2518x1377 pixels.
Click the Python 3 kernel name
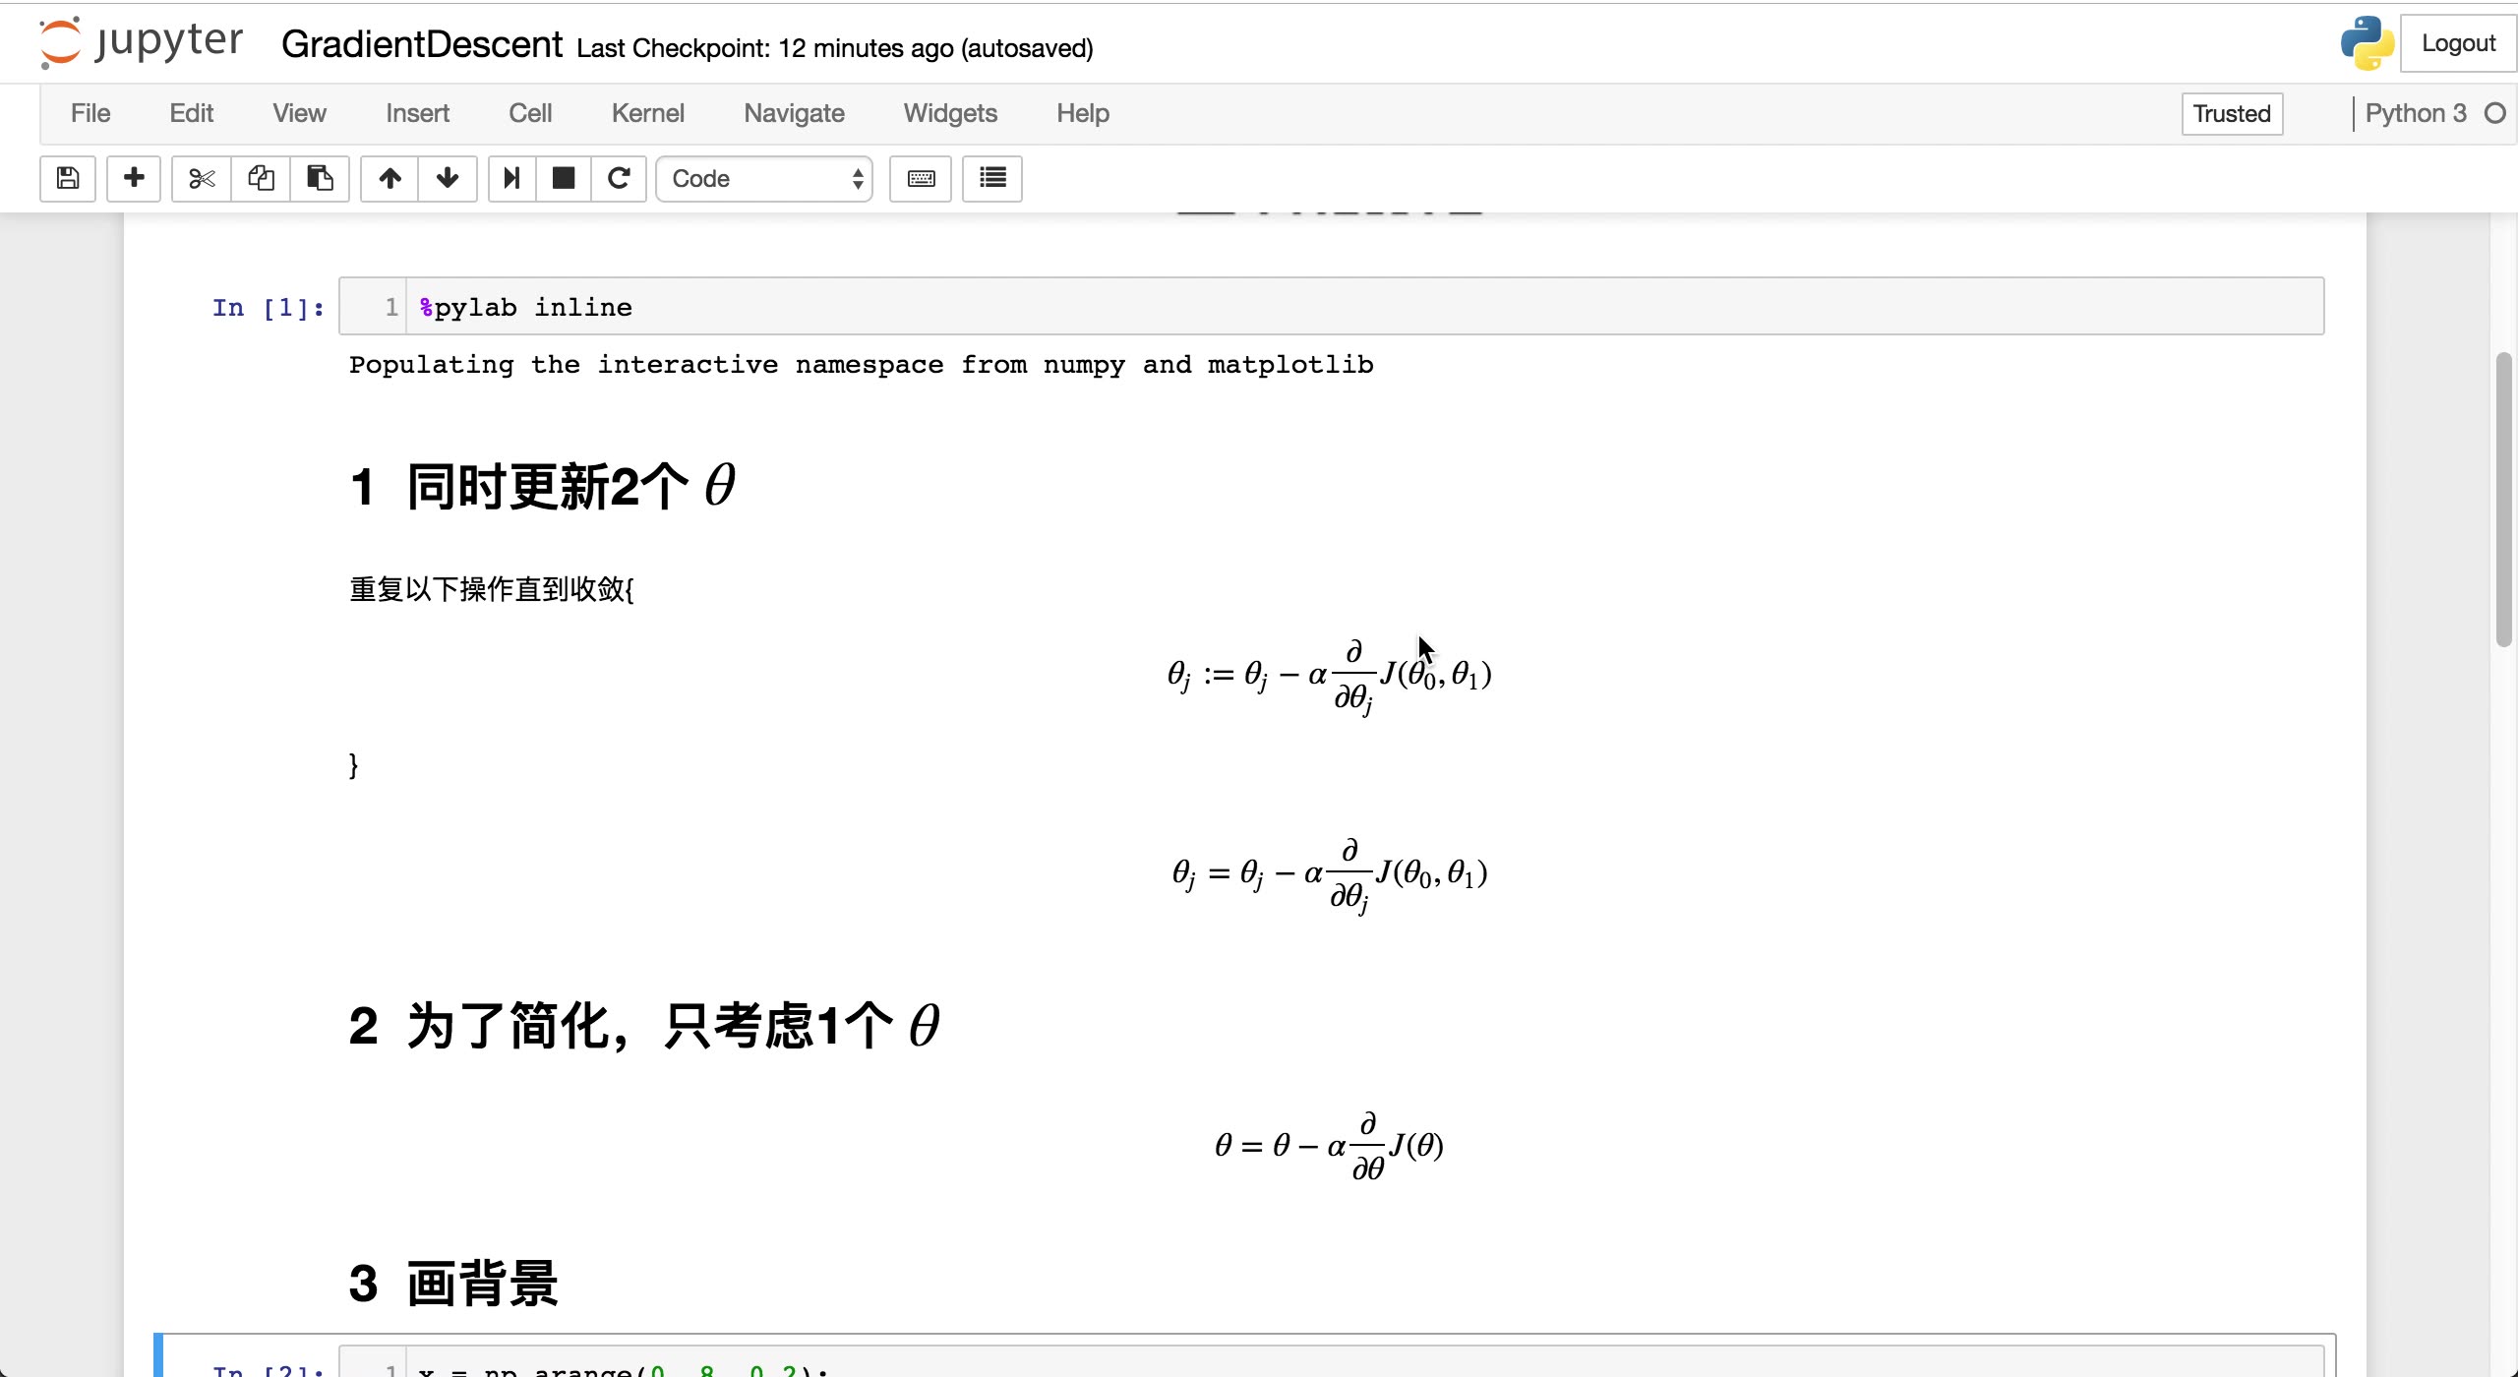click(x=2416, y=113)
